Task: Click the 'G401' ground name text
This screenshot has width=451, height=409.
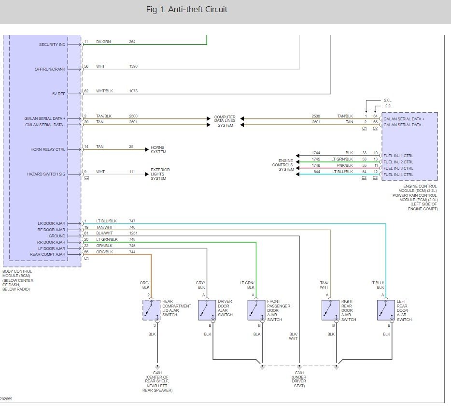Action: click(x=157, y=373)
